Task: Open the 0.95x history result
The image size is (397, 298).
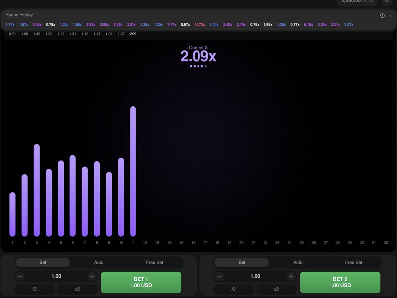Action: pos(268,24)
